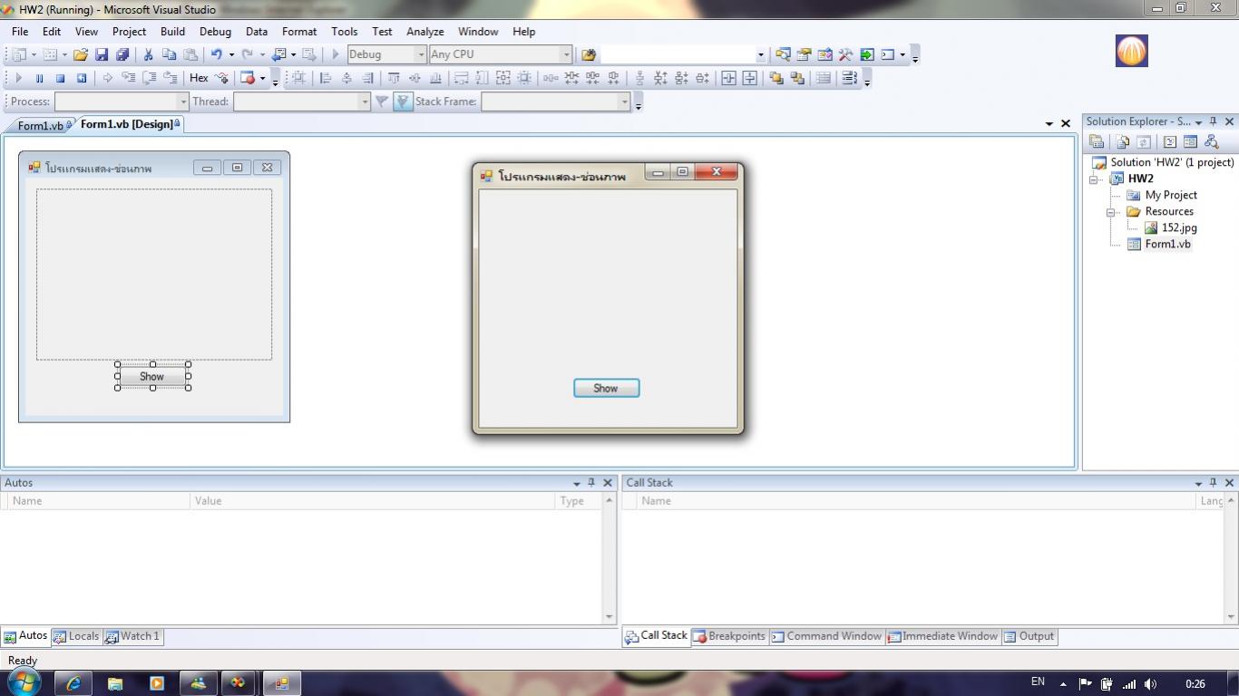Click the Solution Explorer toolbar icon
This screenshot has height=696, width=1239.
click(783, 54)
